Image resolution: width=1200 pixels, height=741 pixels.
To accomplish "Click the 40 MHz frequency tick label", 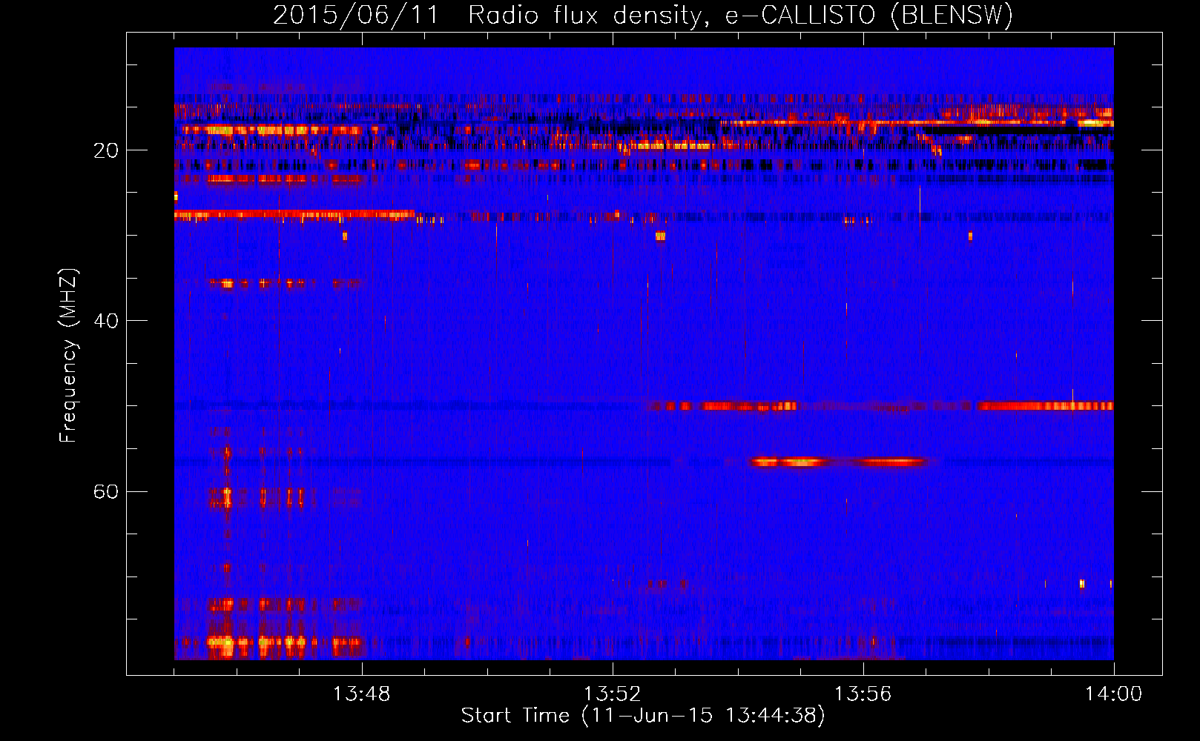I will coord(105,321).
